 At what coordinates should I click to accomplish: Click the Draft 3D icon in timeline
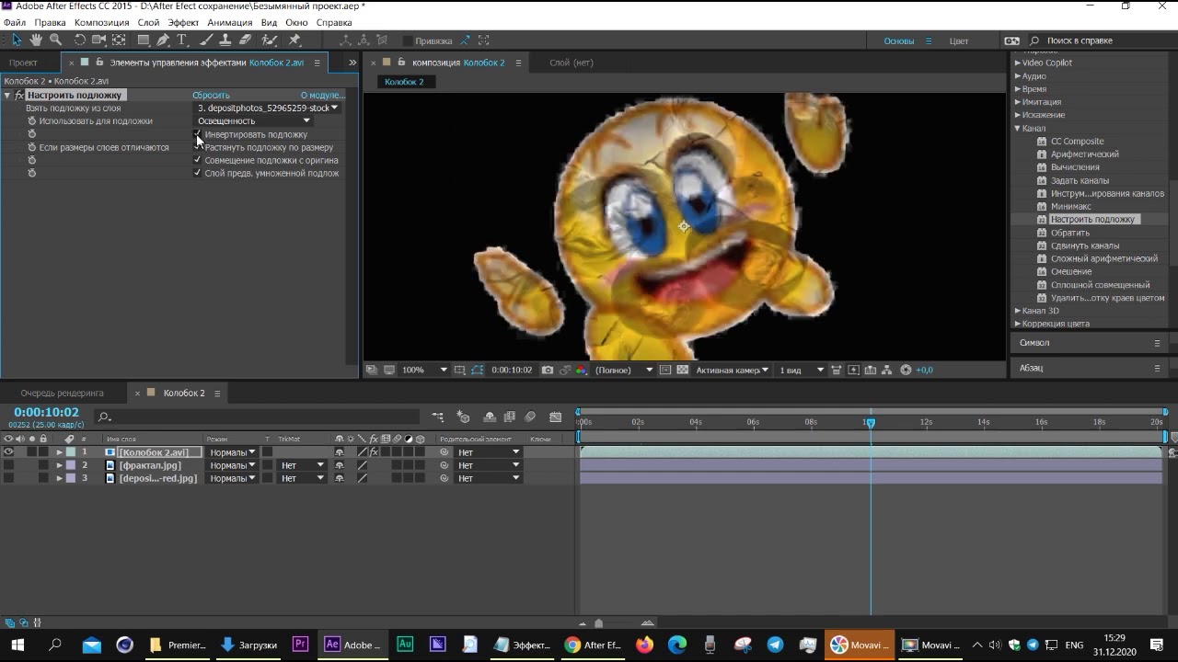pyautogui.click(x=464, y=417)
